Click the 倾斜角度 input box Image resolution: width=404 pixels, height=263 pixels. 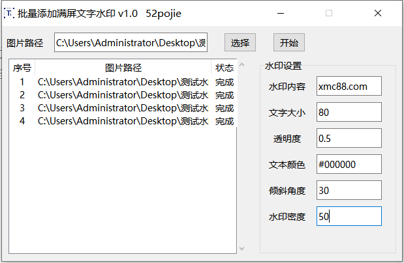point(349,191)
